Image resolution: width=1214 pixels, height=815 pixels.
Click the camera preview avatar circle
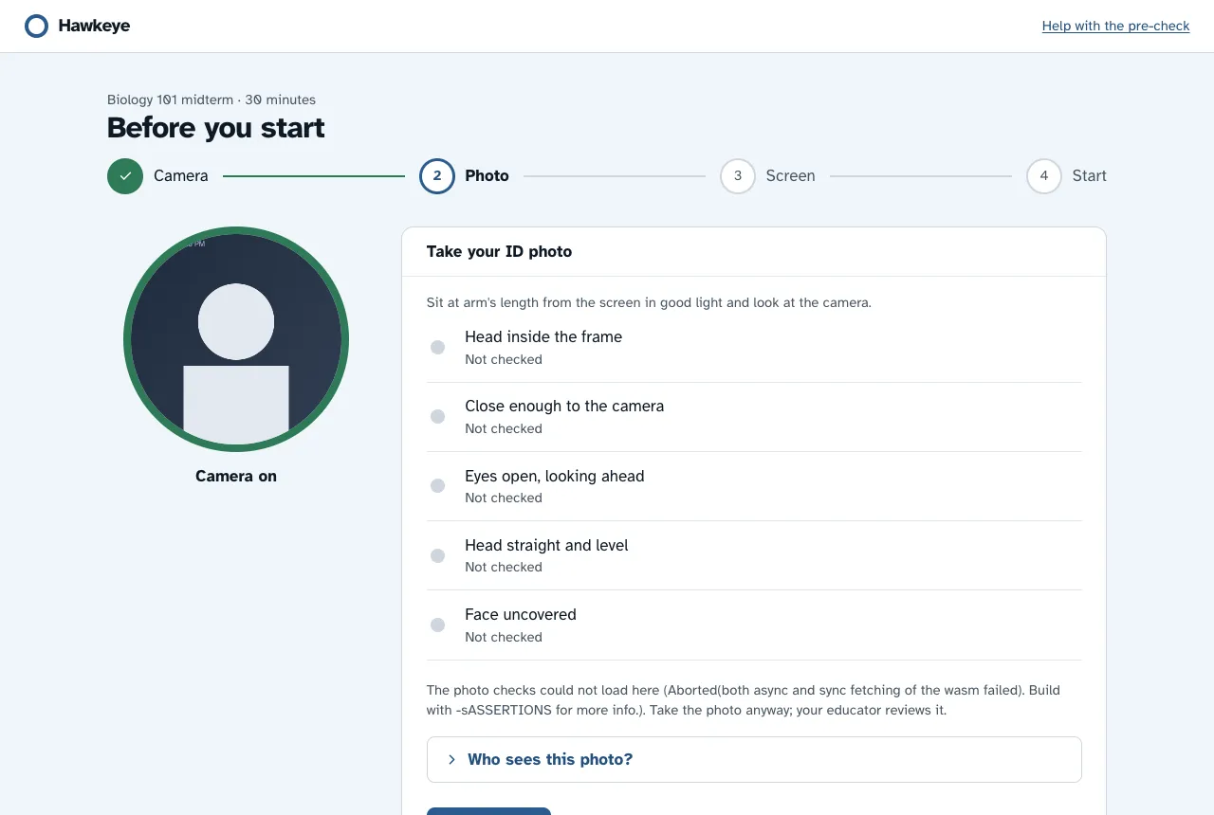pos(236,339)
